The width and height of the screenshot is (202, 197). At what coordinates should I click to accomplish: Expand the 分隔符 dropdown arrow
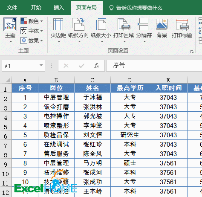(144, 41)
